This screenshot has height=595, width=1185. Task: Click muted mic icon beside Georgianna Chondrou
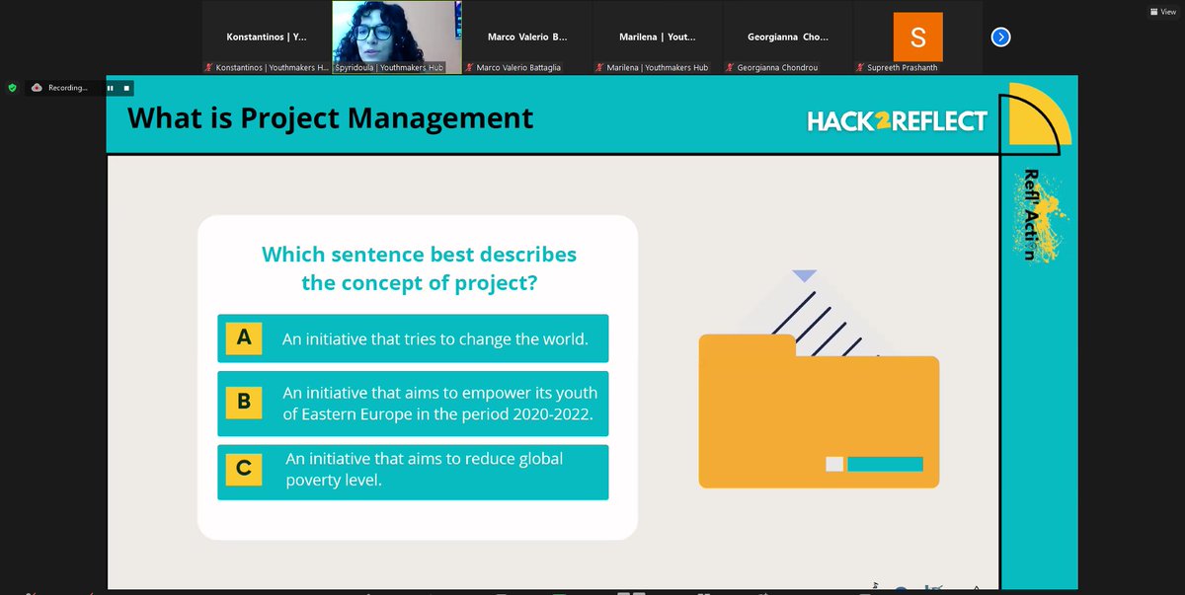point(730,68)
